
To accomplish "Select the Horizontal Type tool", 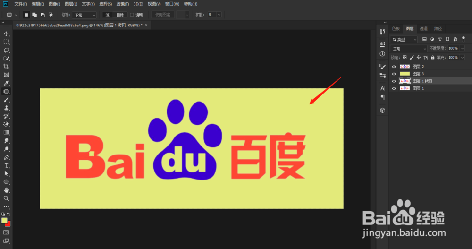I will (x=6, y=165).
